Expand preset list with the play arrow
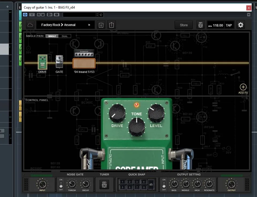 [x=89, y=25]
